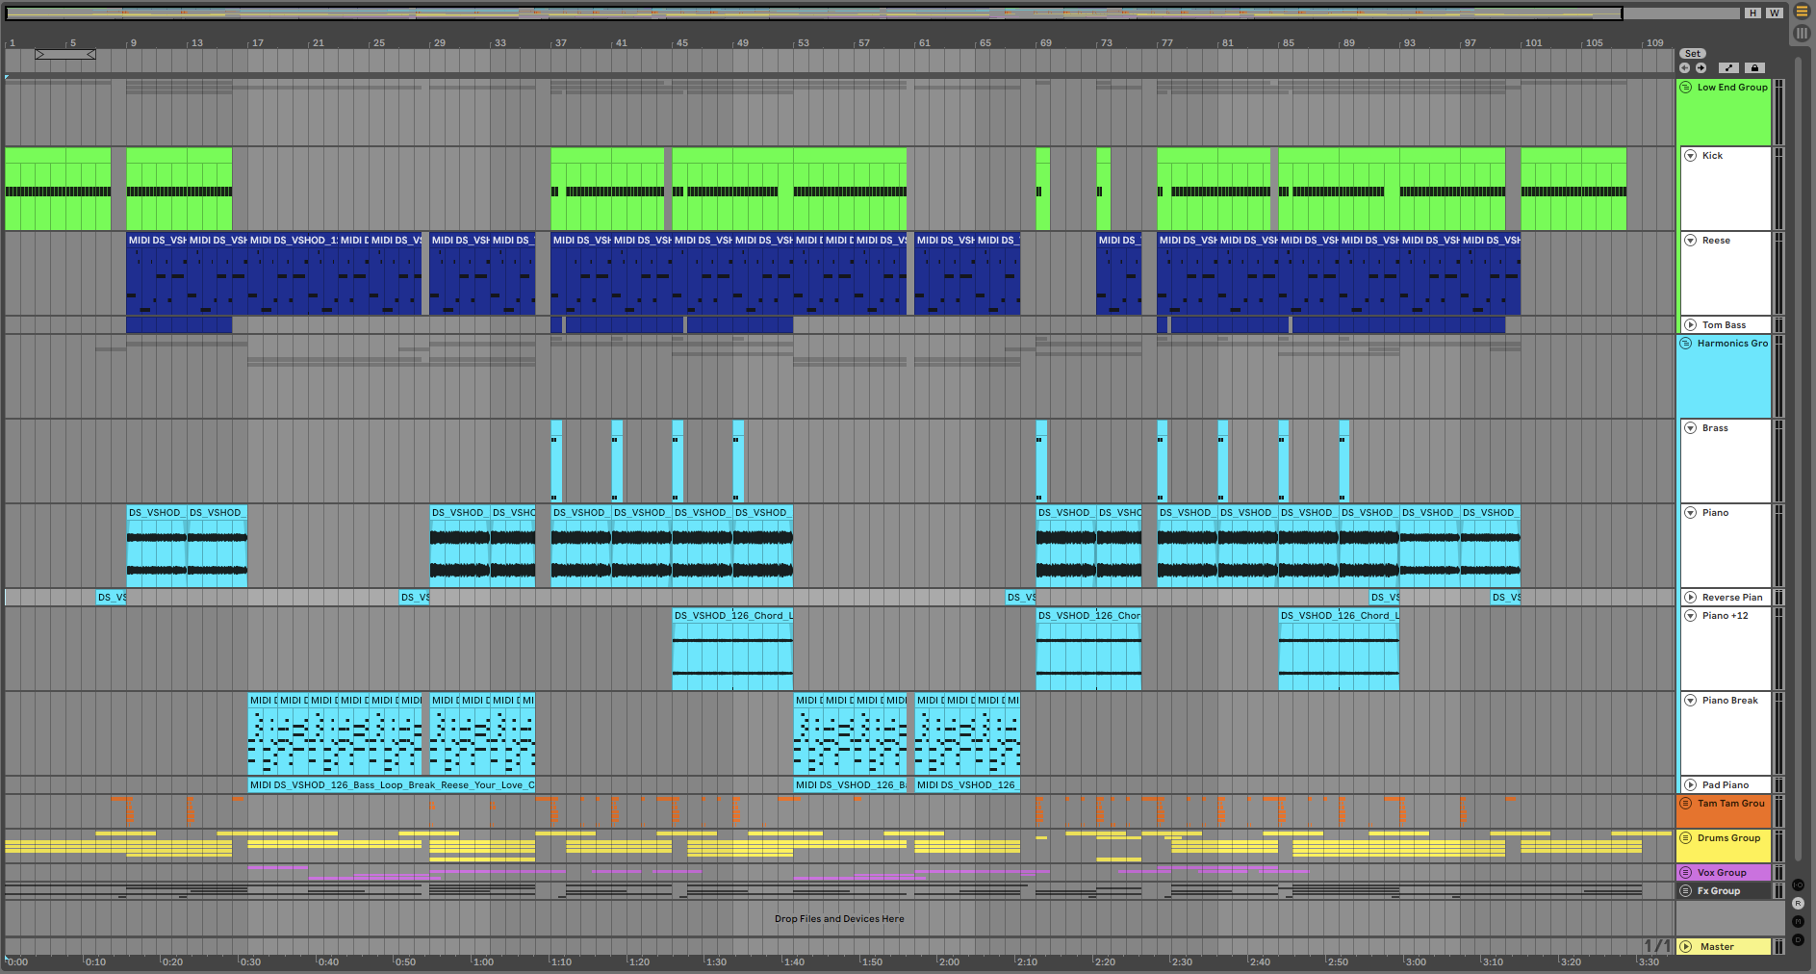1816x974 pixels.
Task: Jump to the next locator arrow
Action: pos(1701,68)
